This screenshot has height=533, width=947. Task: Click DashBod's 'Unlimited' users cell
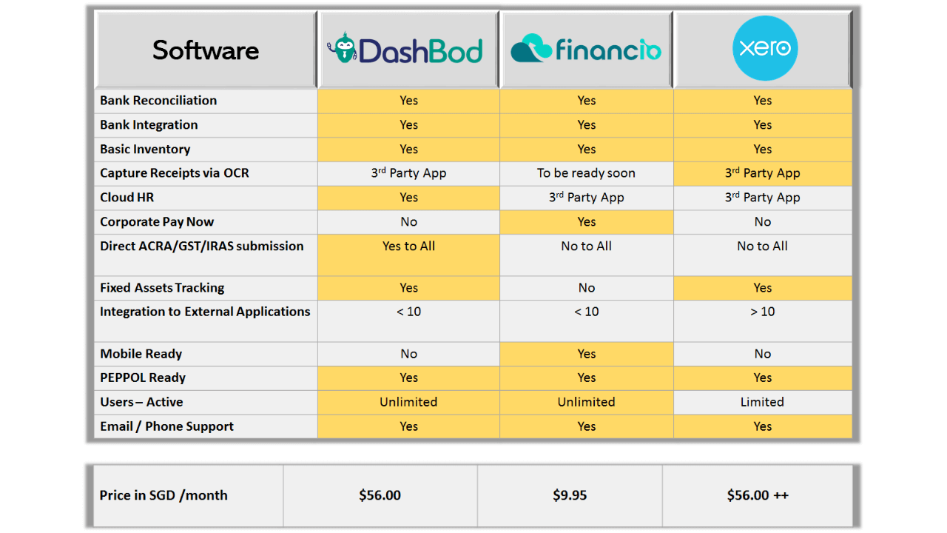[x=409, y=402]
